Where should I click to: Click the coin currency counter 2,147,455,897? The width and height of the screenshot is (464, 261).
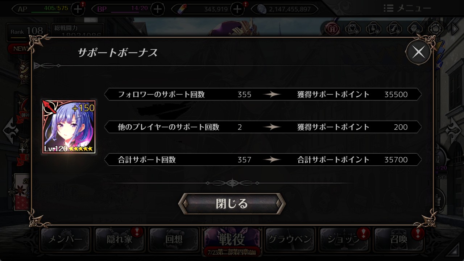[287, 9]
